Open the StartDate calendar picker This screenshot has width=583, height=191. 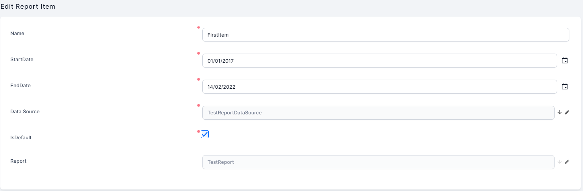pyautogui.click(x=564, y=61)
